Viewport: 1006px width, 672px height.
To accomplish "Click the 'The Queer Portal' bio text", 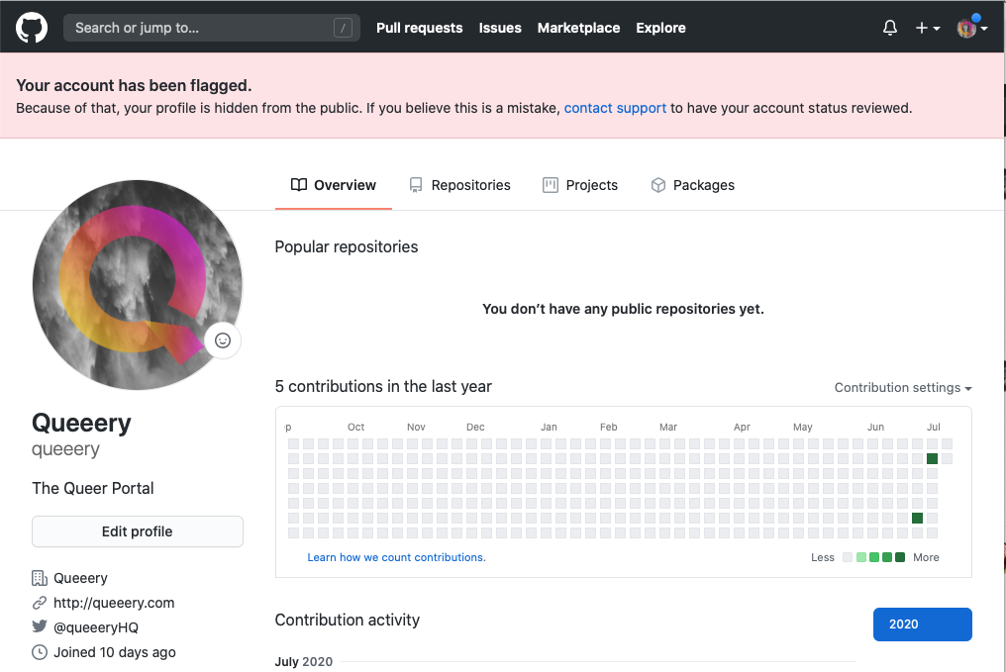I will (93, 488).
